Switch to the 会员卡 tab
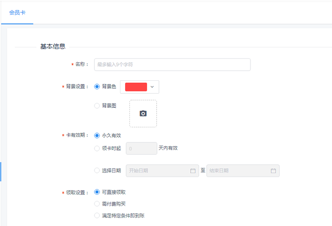This screenshot has height=226, width=332. click(x=17, y=12)
